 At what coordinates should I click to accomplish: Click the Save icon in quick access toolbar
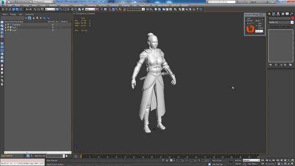16,2
